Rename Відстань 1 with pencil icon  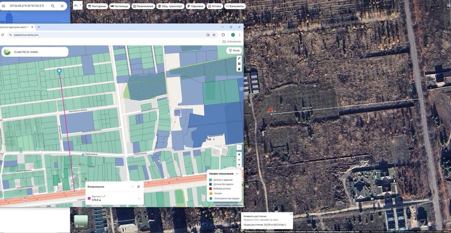104,196
